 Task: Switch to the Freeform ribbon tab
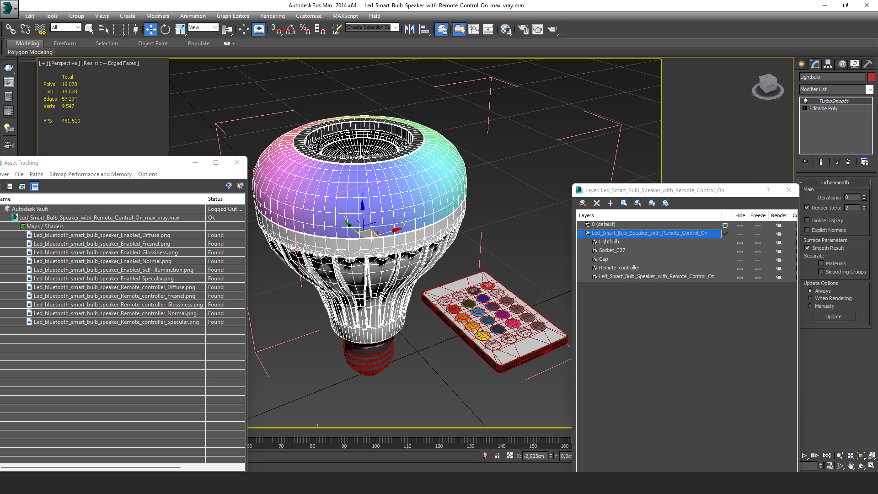tap(64, 43)
